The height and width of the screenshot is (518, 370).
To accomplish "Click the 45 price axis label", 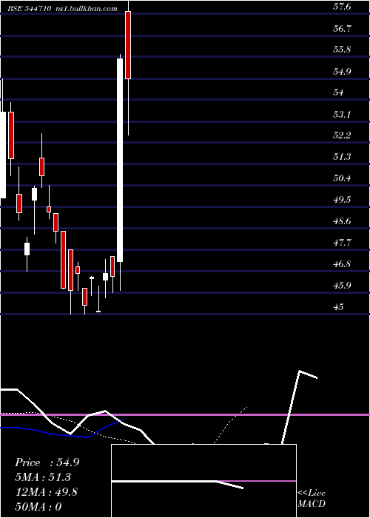I will (339, 306).
